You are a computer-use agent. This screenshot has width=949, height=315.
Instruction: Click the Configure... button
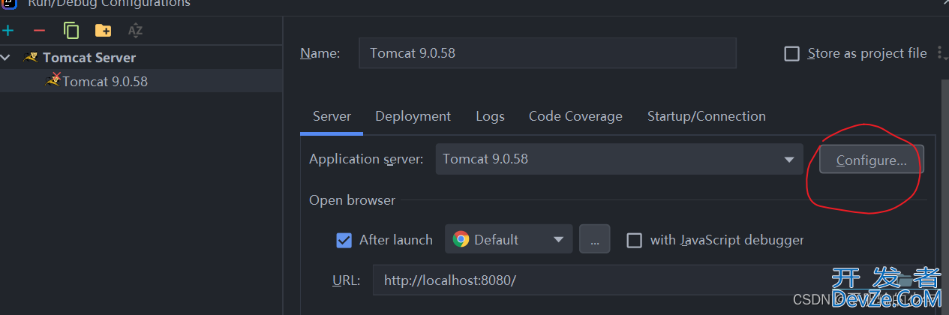[x=872, y=160]
